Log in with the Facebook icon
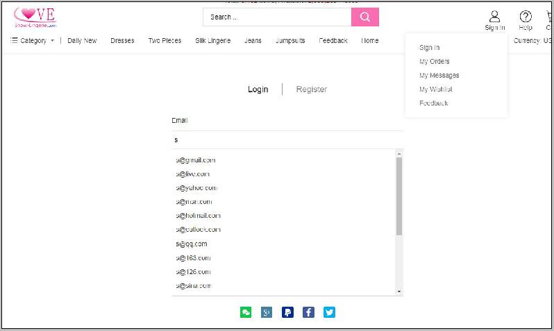Viewport: 554px width, 331px height. pyautogui.click(x=308, y=312)
